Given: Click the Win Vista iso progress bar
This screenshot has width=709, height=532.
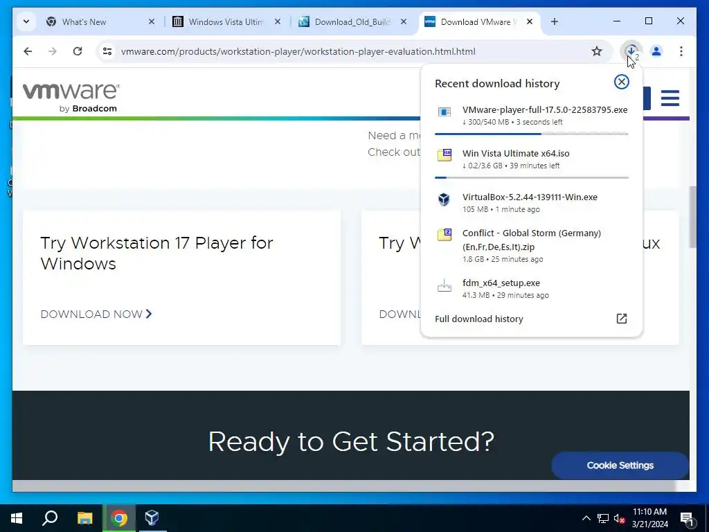Looking at the screenshot, I should point(531,177).
